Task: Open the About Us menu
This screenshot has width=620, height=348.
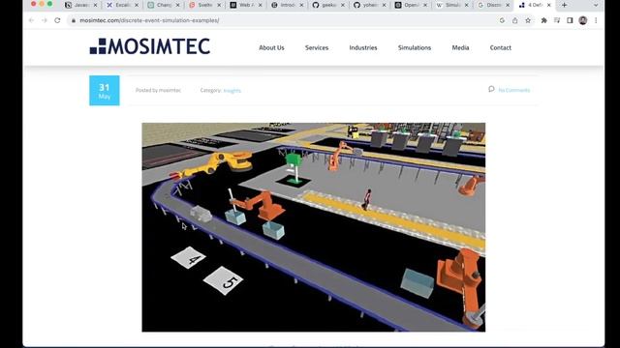Action: [271, 47]
